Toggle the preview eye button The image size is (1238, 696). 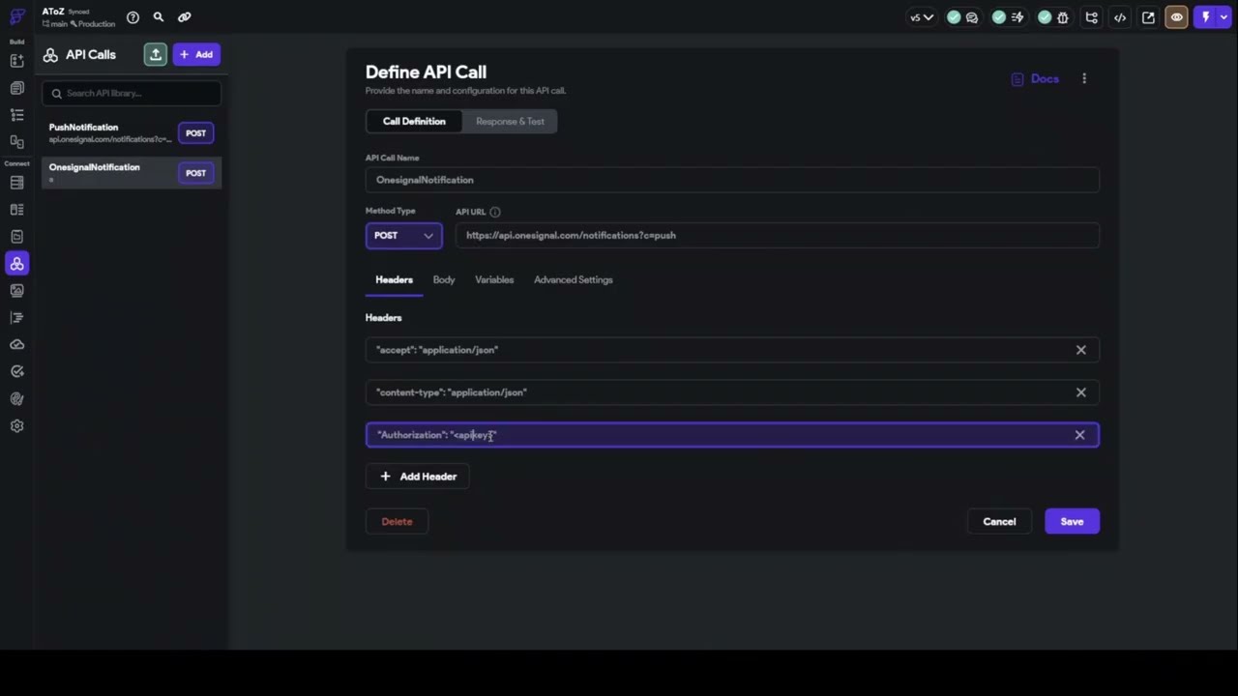point(1176,17)
